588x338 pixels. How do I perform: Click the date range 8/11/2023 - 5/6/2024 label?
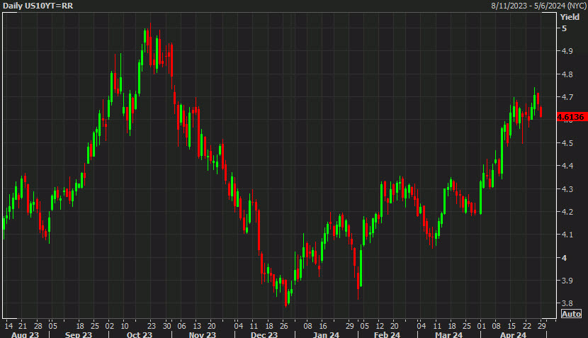click(x=538, y=6)
